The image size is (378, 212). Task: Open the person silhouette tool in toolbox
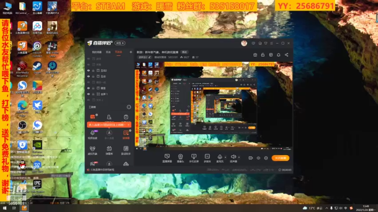coord(109,117)
